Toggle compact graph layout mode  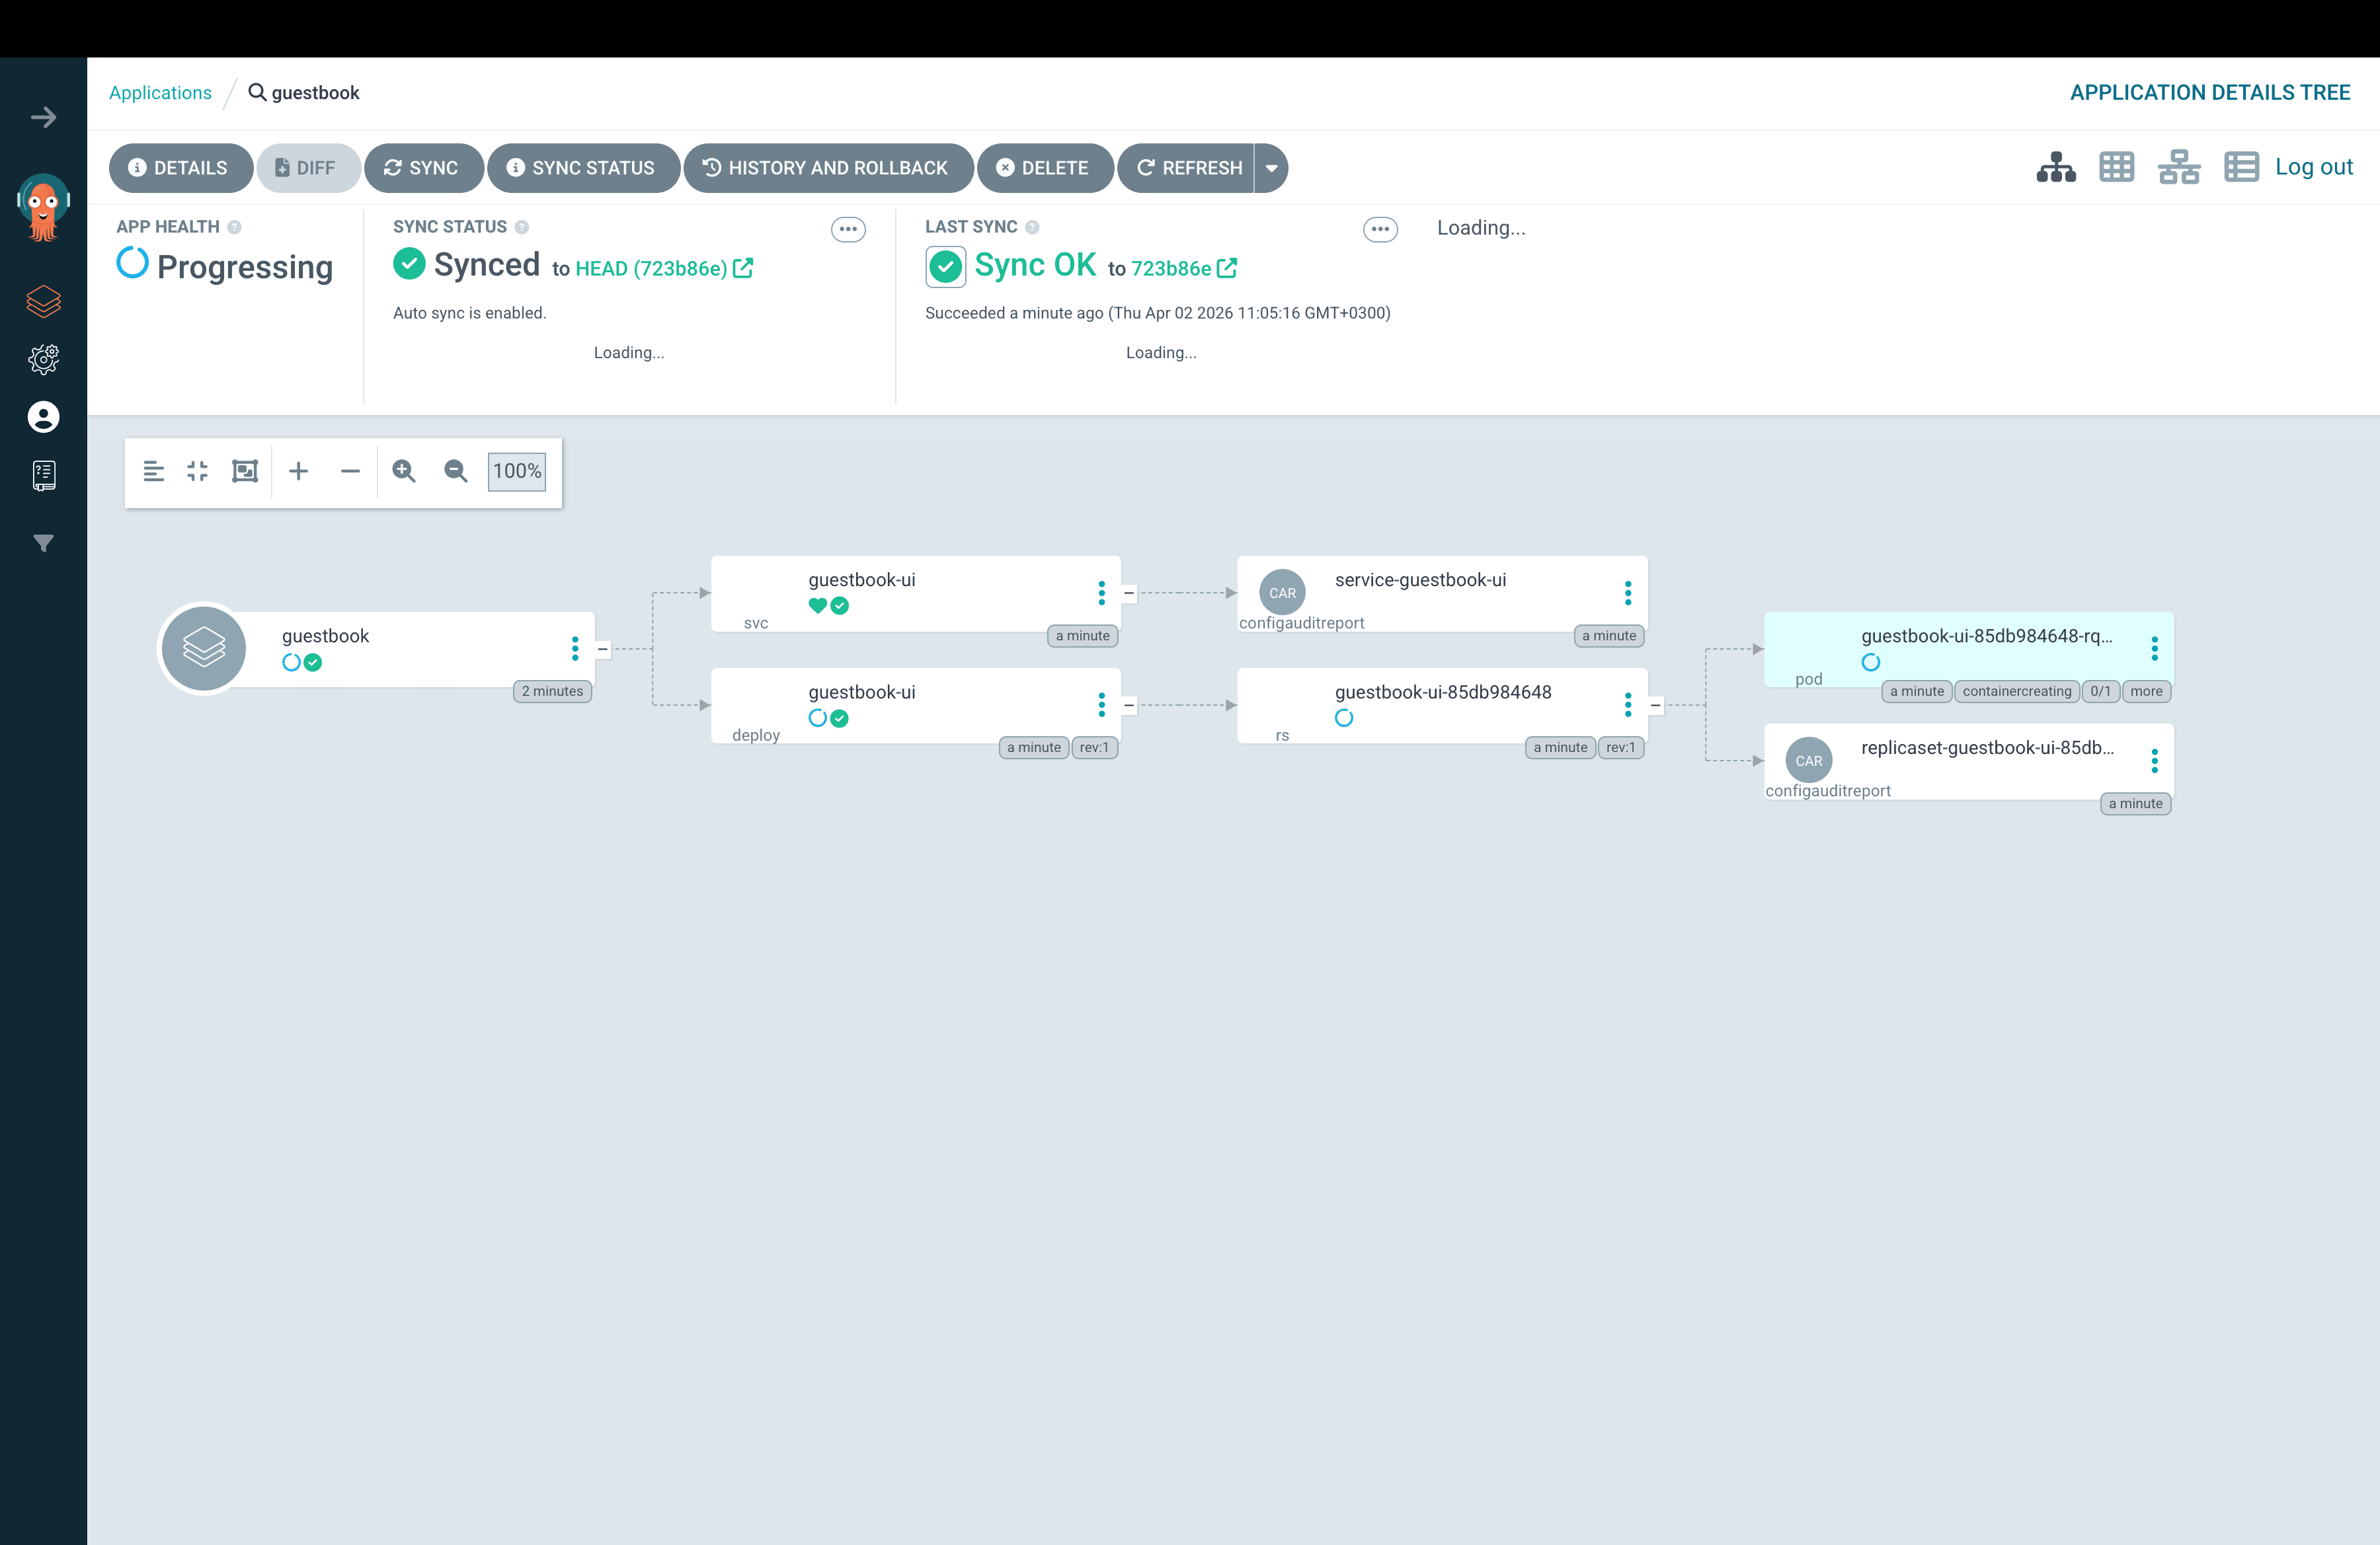(197, 471)
